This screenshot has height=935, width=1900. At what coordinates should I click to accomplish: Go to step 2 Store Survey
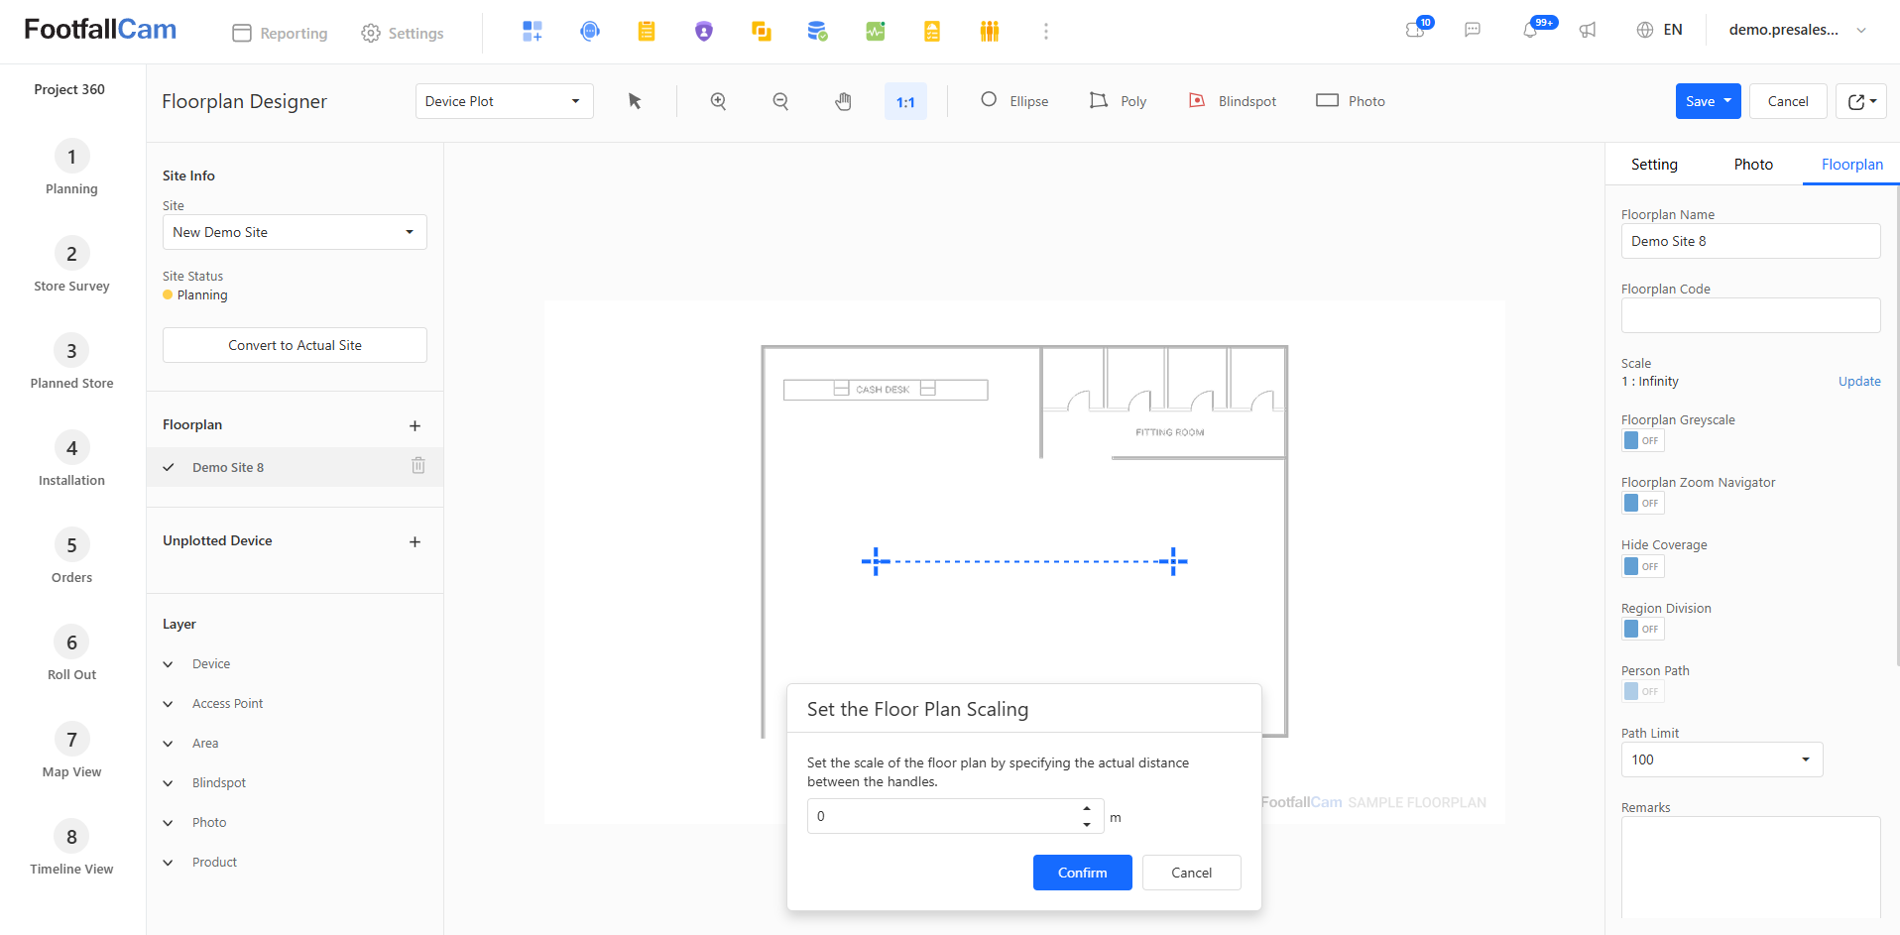[71, 266]
